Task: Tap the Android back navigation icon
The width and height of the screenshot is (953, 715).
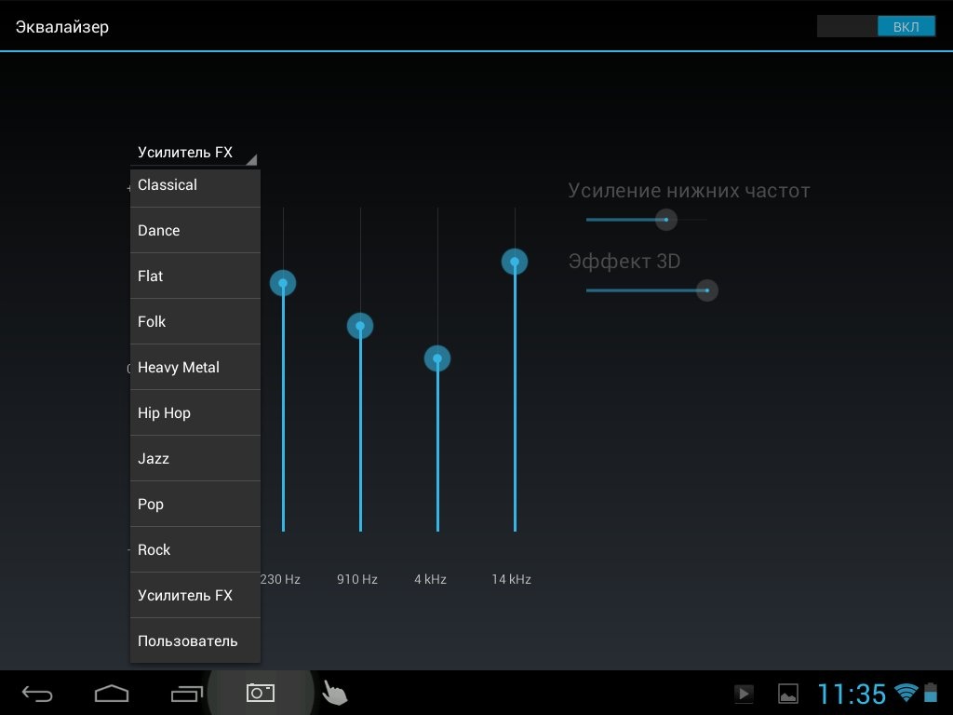Action: 37,694
